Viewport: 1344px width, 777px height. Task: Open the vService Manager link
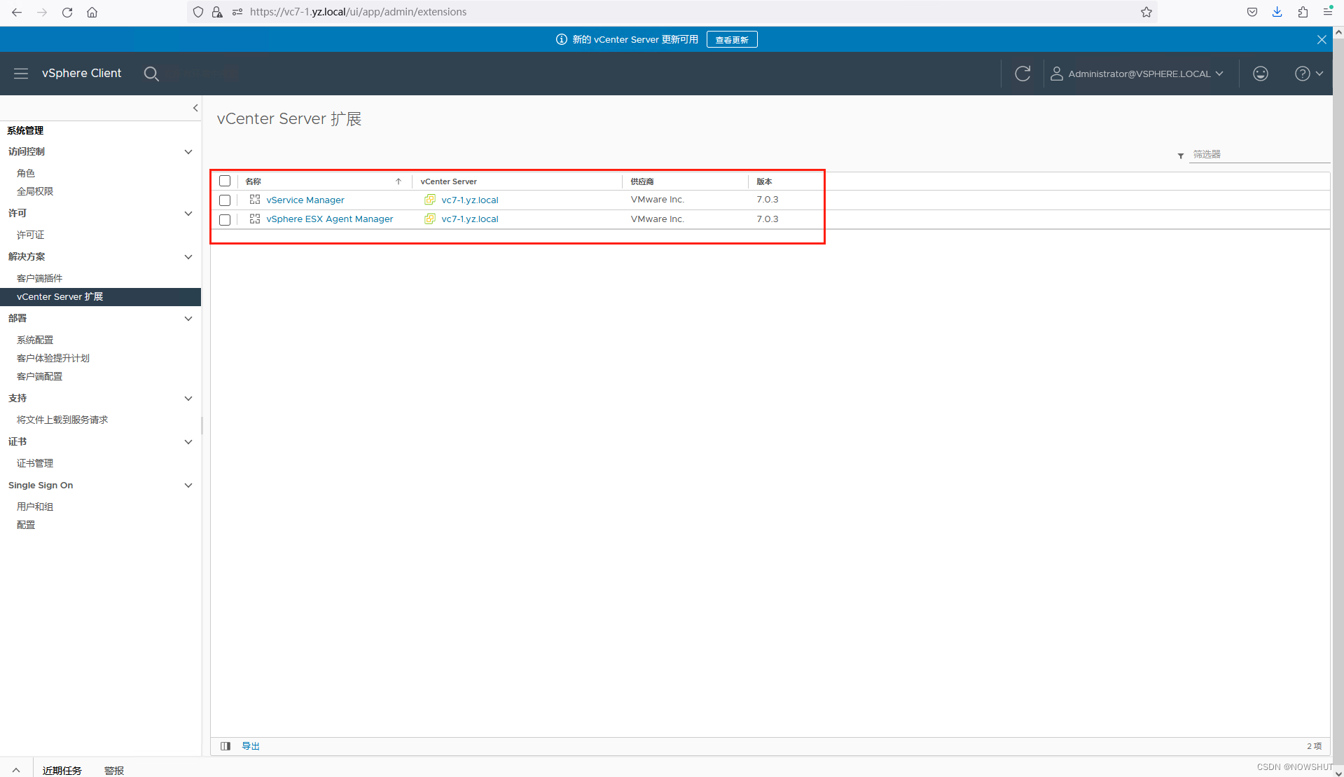tap(305, 200)
